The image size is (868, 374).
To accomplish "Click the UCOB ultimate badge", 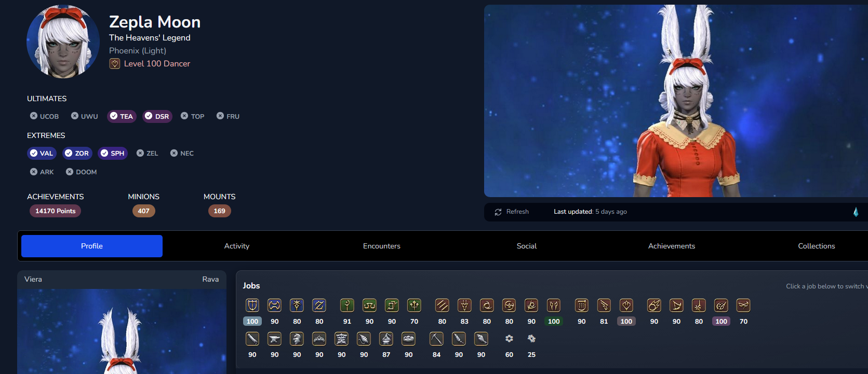I will pyautogui.click(x=44, y=116).
